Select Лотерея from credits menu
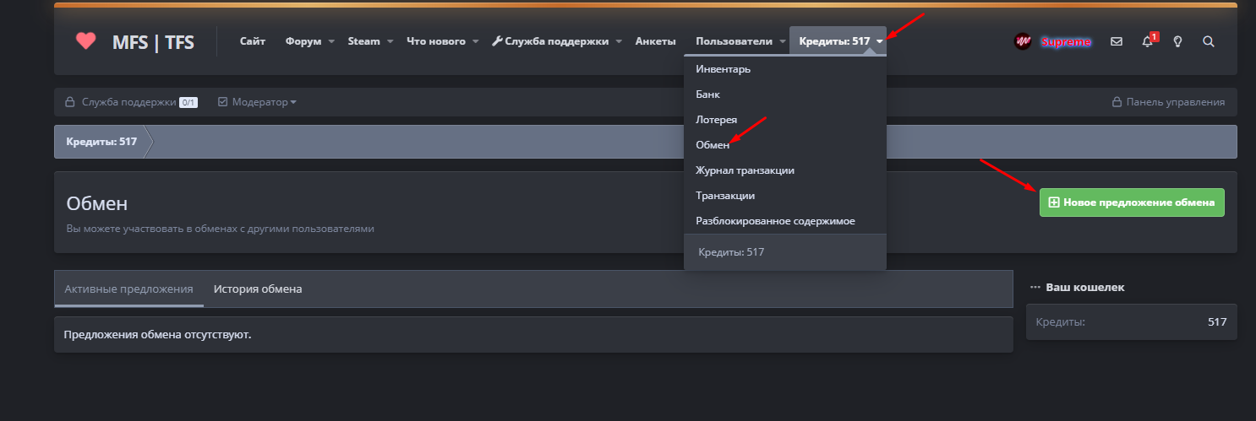Viewport: 1256px width, 421px height. point(785,120)
